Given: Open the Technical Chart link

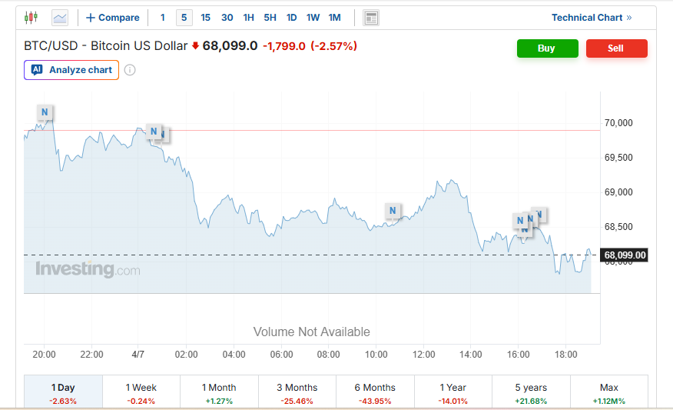Looking at the screenshot, I should (x=591, y=18).
